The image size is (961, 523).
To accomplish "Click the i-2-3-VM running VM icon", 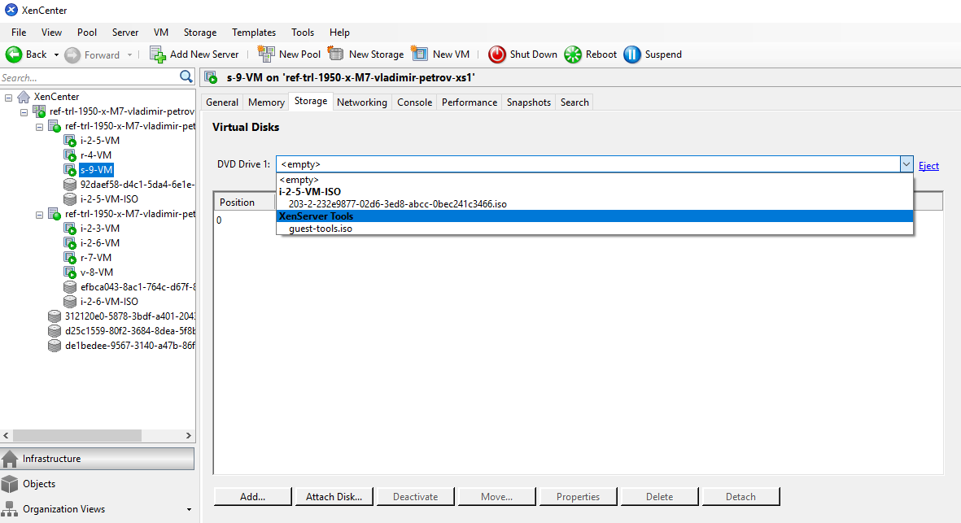I will click(70, 229).
